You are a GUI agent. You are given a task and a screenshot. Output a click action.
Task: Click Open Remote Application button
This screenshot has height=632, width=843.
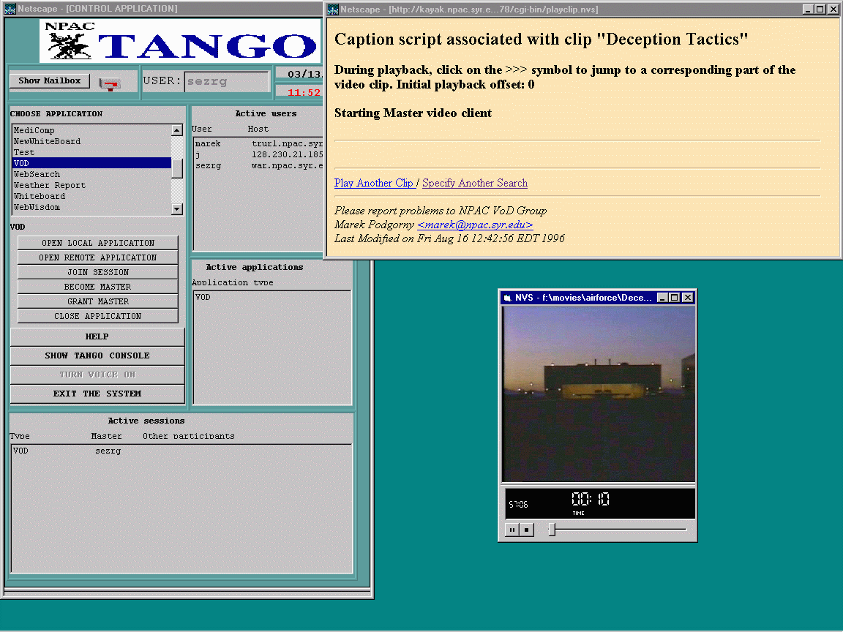pos(98,257)
